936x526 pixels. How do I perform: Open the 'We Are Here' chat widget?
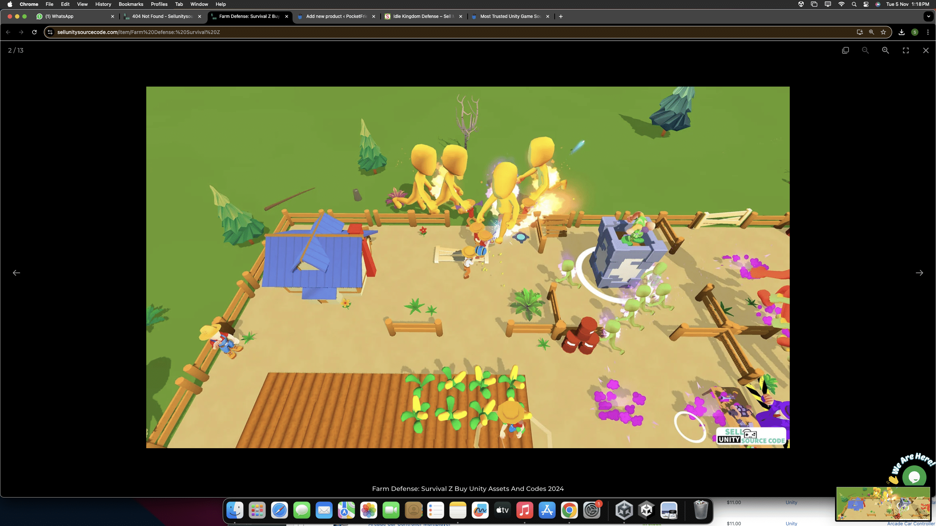[x=914, y=476]
